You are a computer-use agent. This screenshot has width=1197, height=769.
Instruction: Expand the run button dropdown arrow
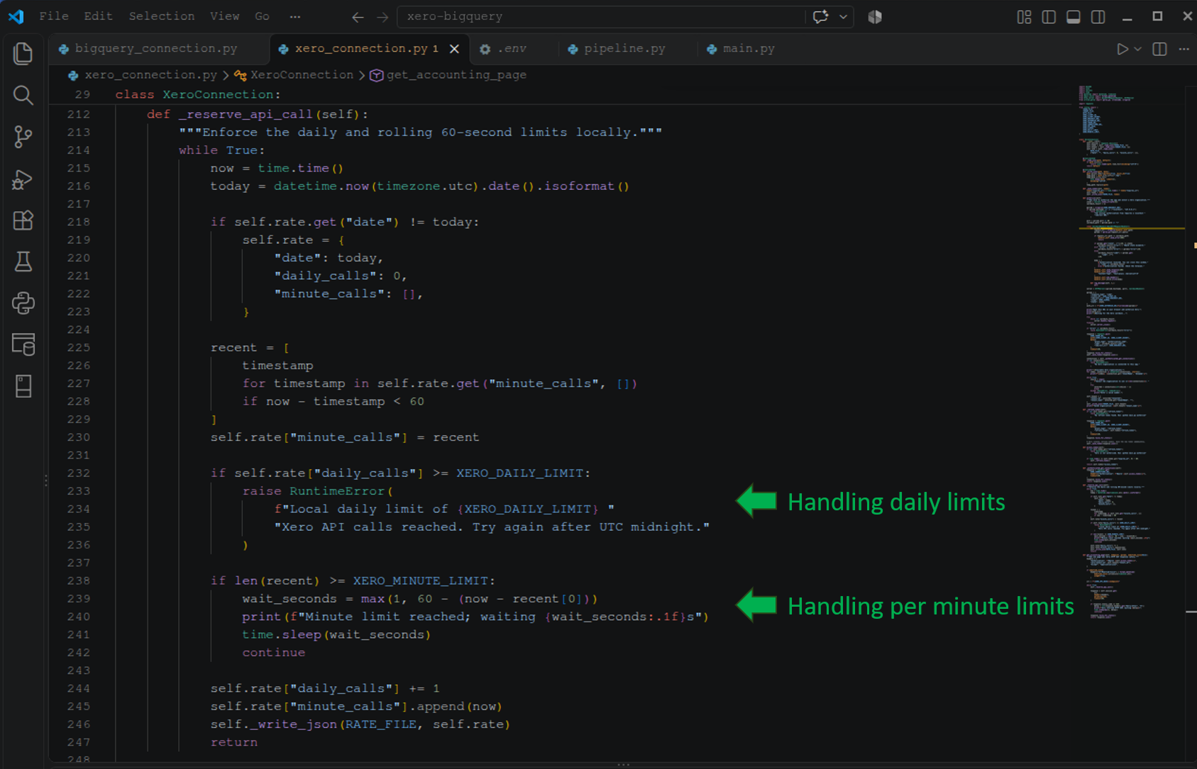coord(1137,49)
